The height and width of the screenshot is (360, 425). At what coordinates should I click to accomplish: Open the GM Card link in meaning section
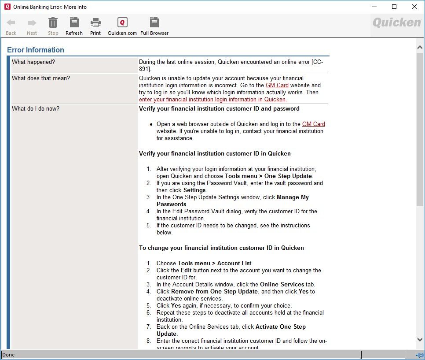pyautogui.click(x=277, y=85)
